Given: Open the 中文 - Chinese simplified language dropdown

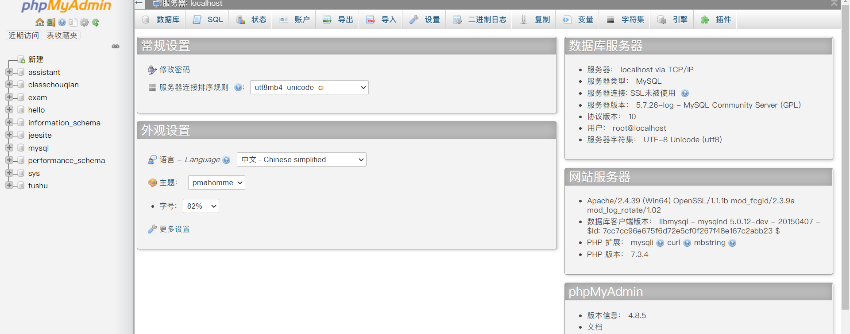Looking at the screenshot, I should pyautogui.click(x=301, y=159).
